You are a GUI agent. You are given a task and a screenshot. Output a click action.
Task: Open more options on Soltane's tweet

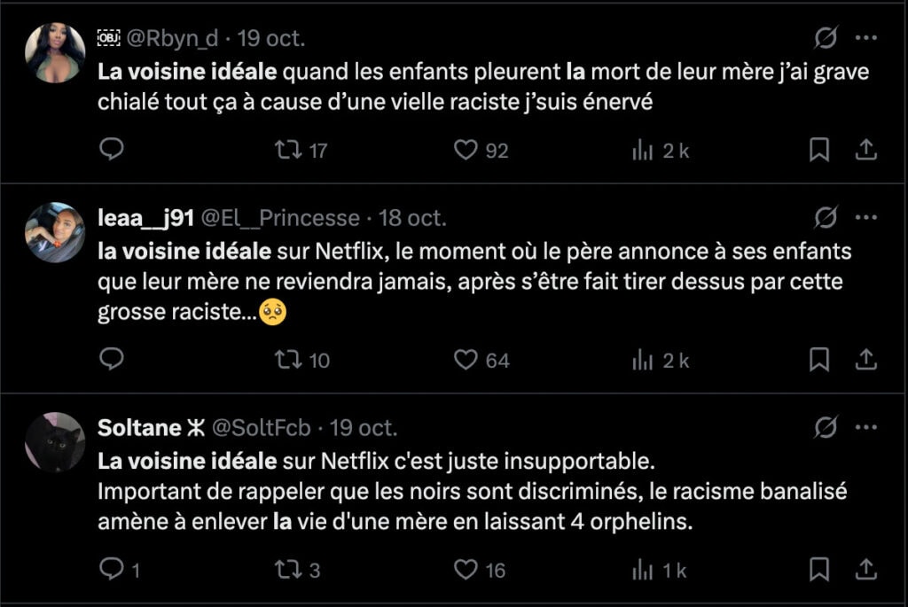coord(865,427)
